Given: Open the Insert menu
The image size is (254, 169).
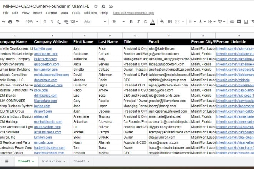Looking at the screenshot, I should tap(37, 13).
